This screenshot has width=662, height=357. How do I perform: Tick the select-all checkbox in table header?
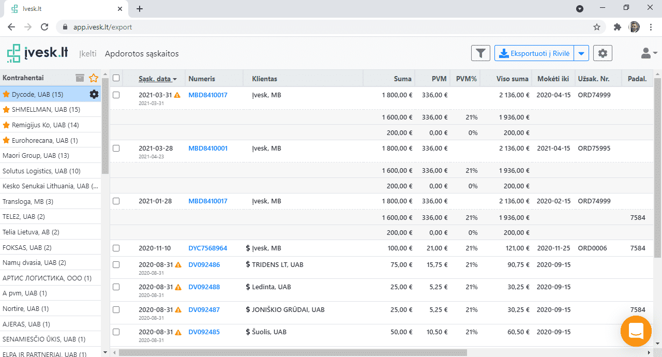(116, 78)
